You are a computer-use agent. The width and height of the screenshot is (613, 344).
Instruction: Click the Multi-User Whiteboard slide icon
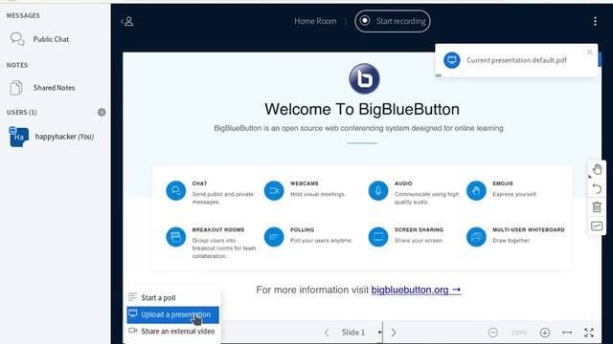pos(476,237)
